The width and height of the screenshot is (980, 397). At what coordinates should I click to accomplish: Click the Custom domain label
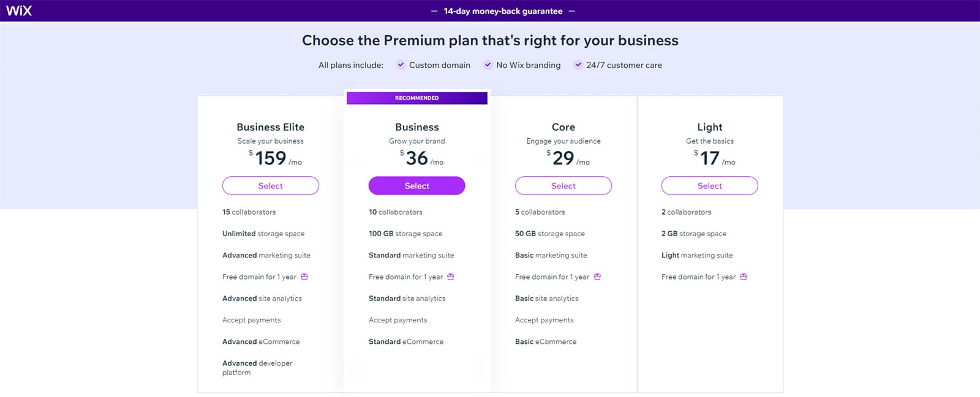point(439,65)
